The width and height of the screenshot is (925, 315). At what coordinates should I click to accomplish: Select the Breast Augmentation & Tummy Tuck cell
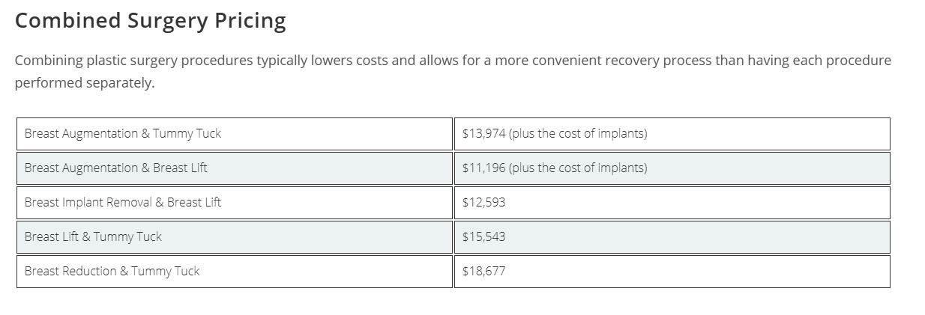pos(123,134)
